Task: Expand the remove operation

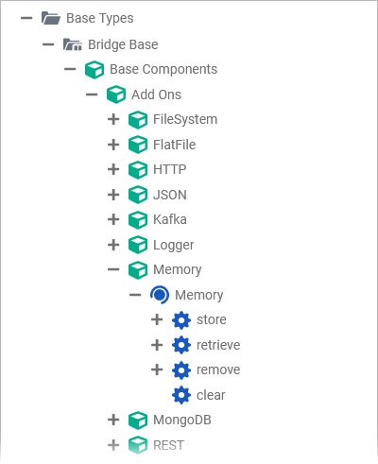Action: pos(157,369)
